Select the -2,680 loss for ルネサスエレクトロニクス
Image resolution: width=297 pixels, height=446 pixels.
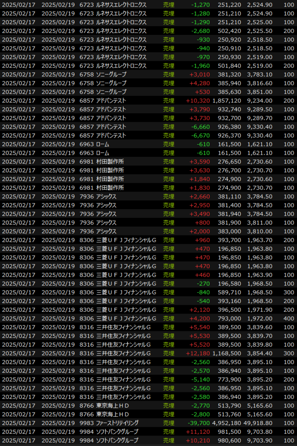tap(200, 31)
